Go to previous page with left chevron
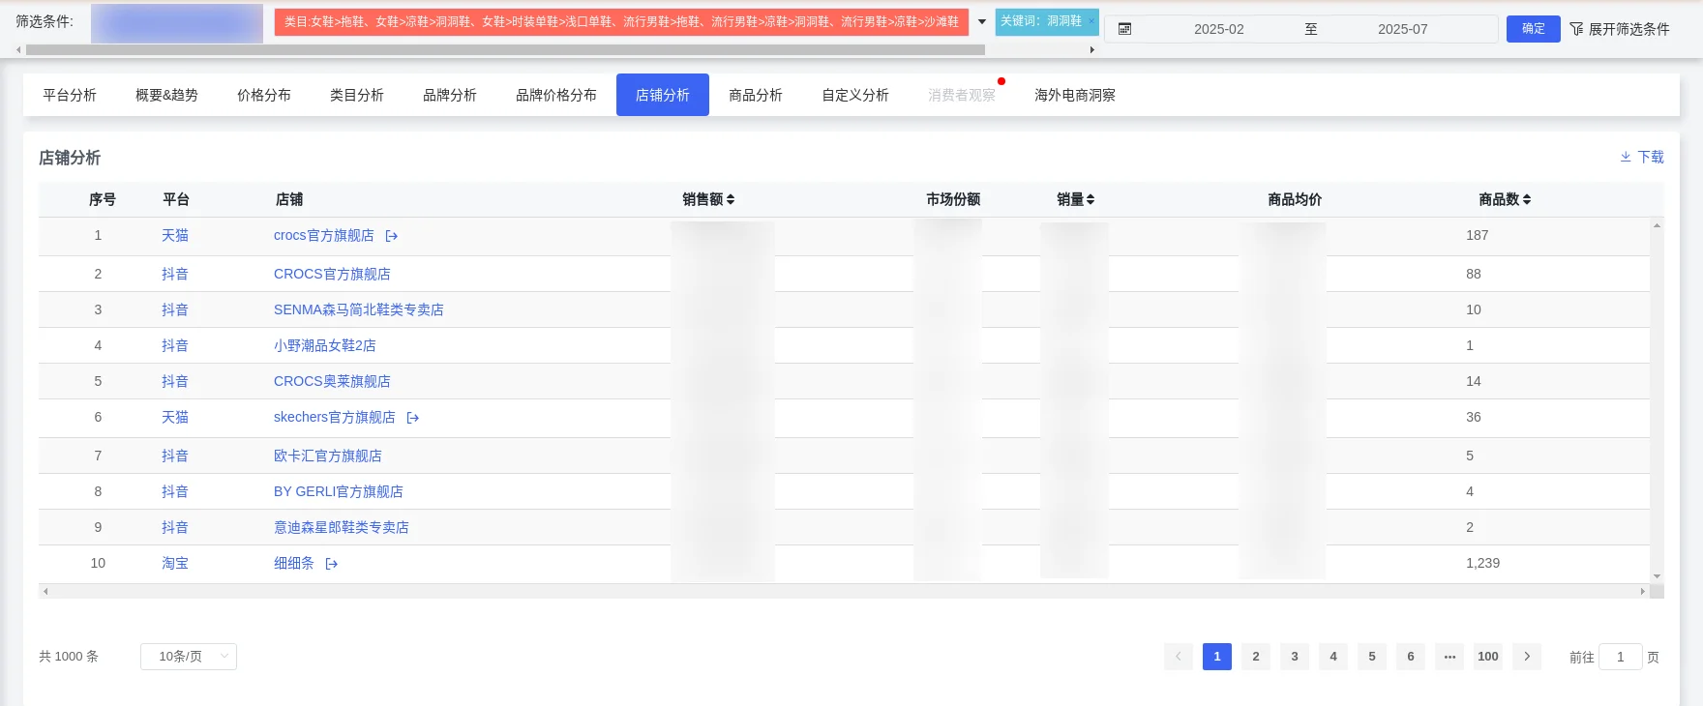 pyautogui.click(x=1179, y=657)
